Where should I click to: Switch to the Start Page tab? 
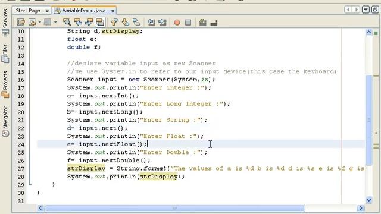pyautogui.click(x=28, y=11)
